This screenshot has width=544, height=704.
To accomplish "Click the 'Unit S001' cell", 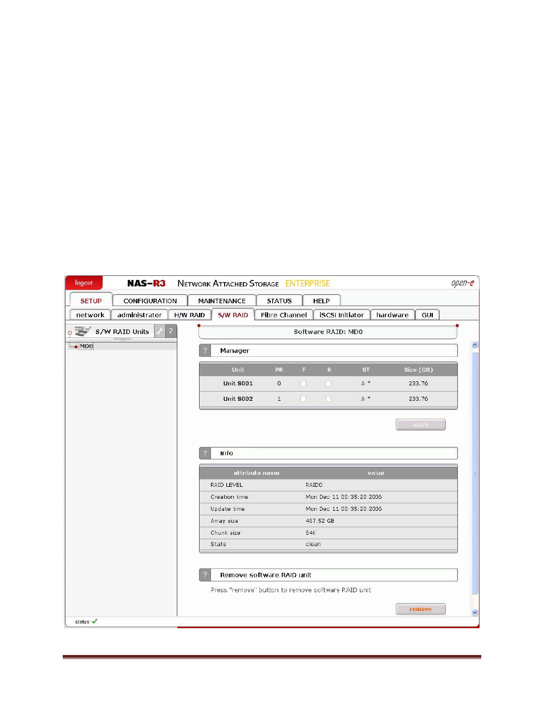I will tap(238, 384).
